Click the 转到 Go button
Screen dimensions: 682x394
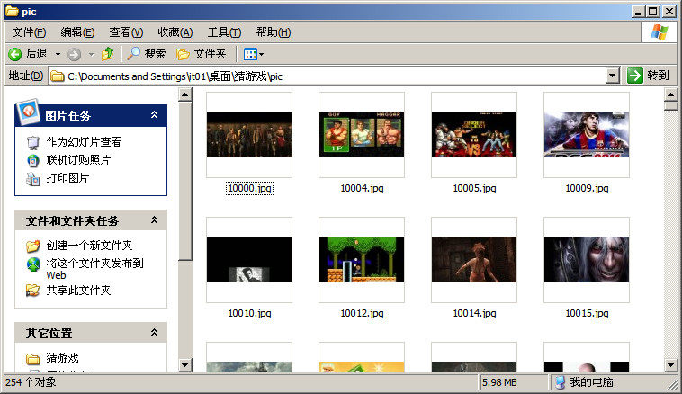pos(649,76)
